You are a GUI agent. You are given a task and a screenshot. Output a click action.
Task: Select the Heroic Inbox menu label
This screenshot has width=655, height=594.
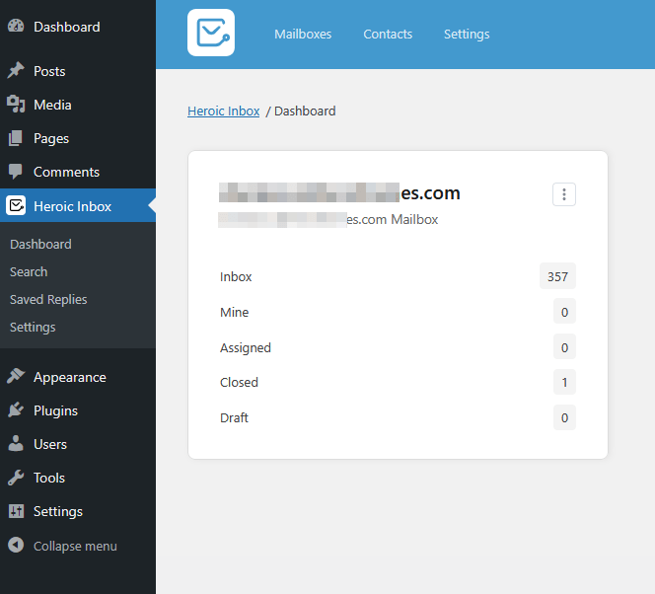72,206
